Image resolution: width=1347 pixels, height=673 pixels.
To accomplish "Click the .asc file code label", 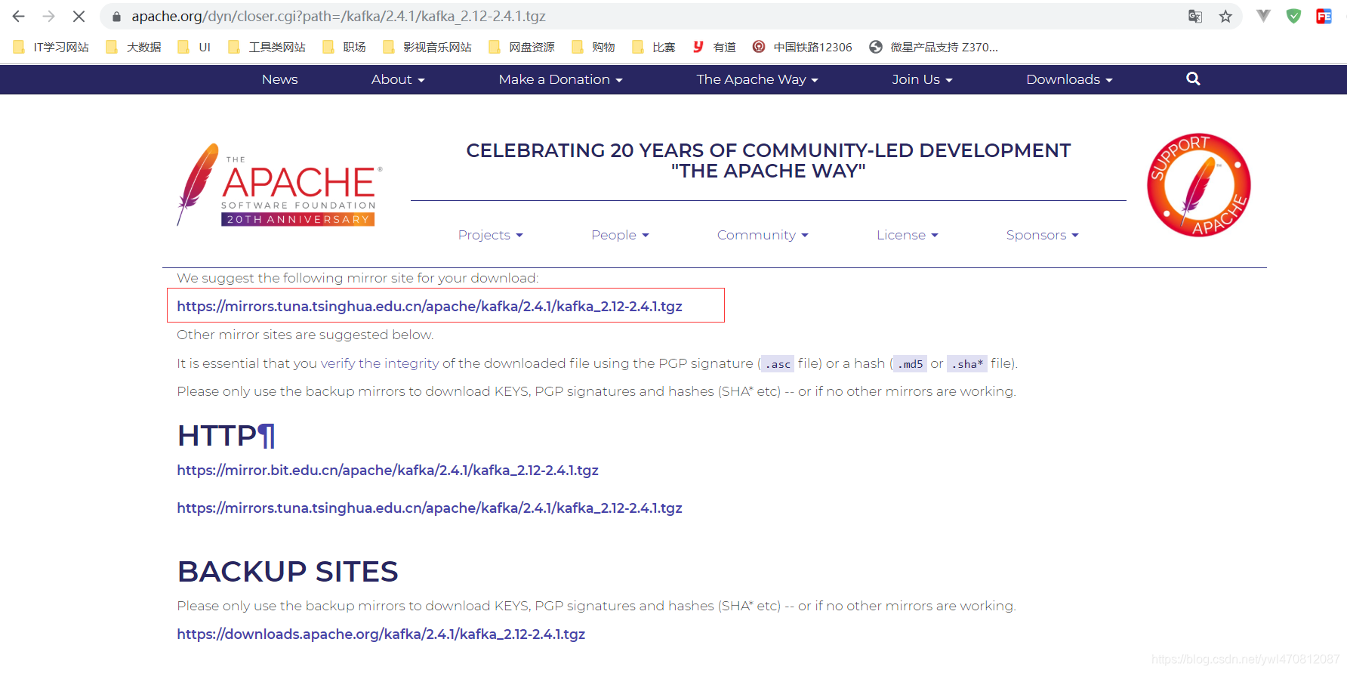I will click(x=777, y=364).
